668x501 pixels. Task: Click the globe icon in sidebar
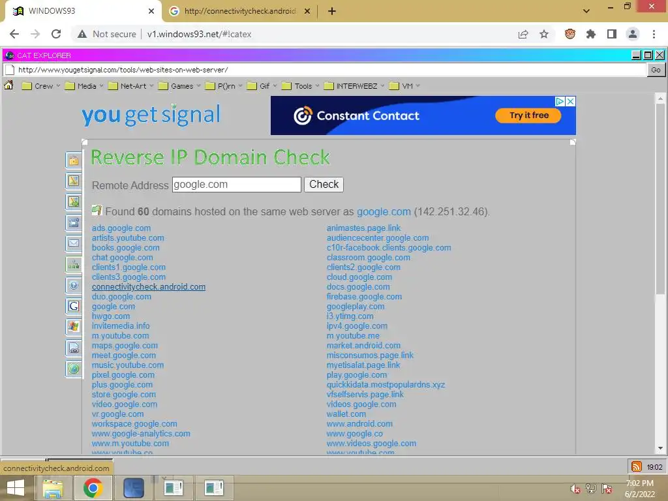[74, 369]
